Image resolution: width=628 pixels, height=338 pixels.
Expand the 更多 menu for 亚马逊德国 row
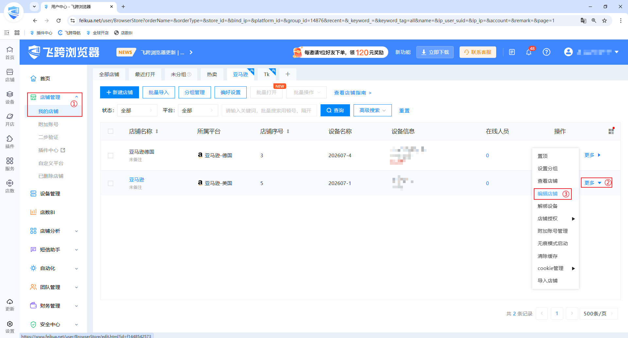click(x=592, y=155)
